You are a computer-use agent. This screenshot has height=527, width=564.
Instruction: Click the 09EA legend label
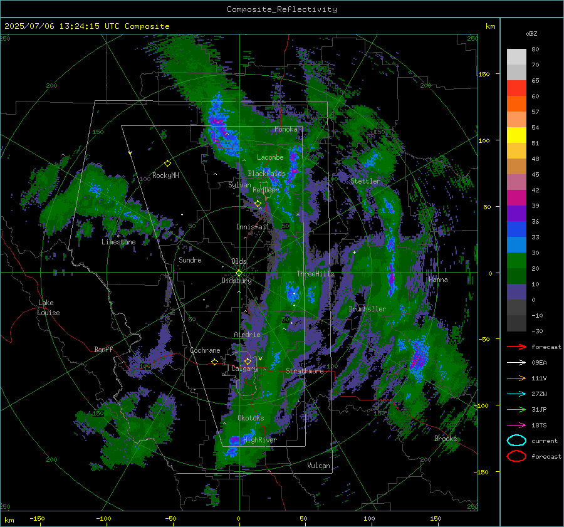point(539,363)
